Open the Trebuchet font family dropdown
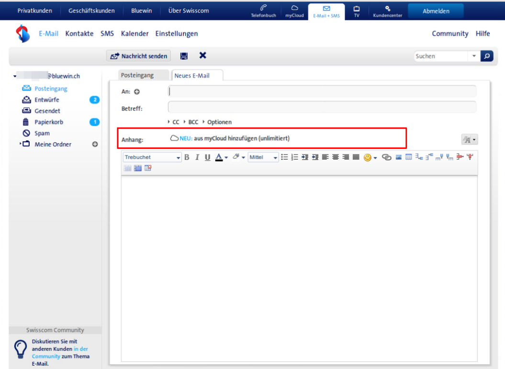Viewport: 505px width, 369px height. coord(152,157)
